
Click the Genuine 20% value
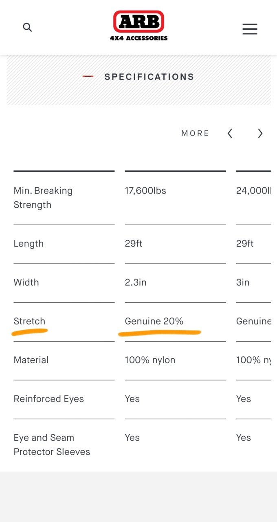154,321
